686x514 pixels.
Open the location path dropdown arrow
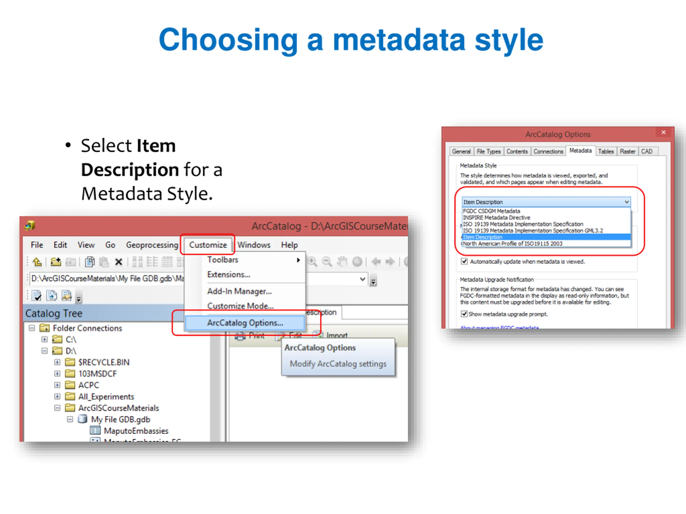point(363,279)
